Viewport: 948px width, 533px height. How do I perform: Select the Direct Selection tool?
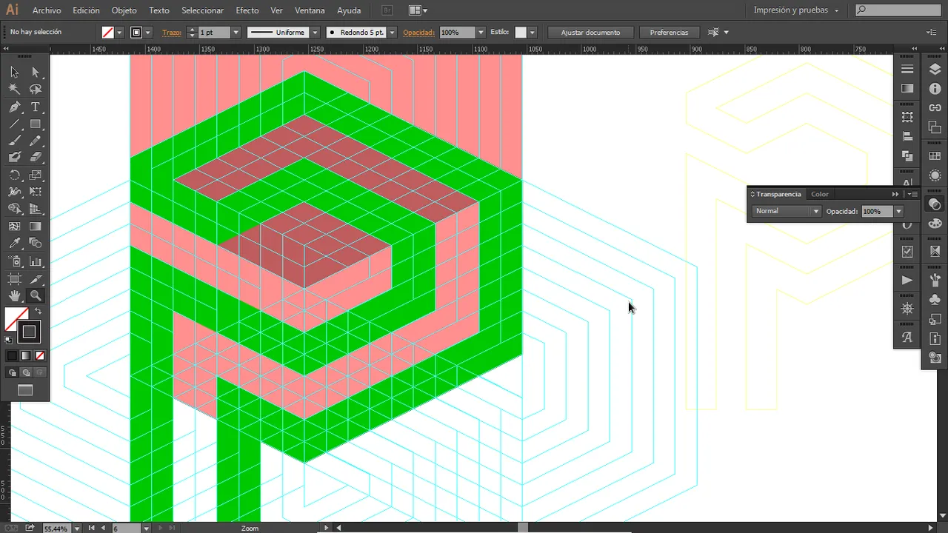pos(36,73)
